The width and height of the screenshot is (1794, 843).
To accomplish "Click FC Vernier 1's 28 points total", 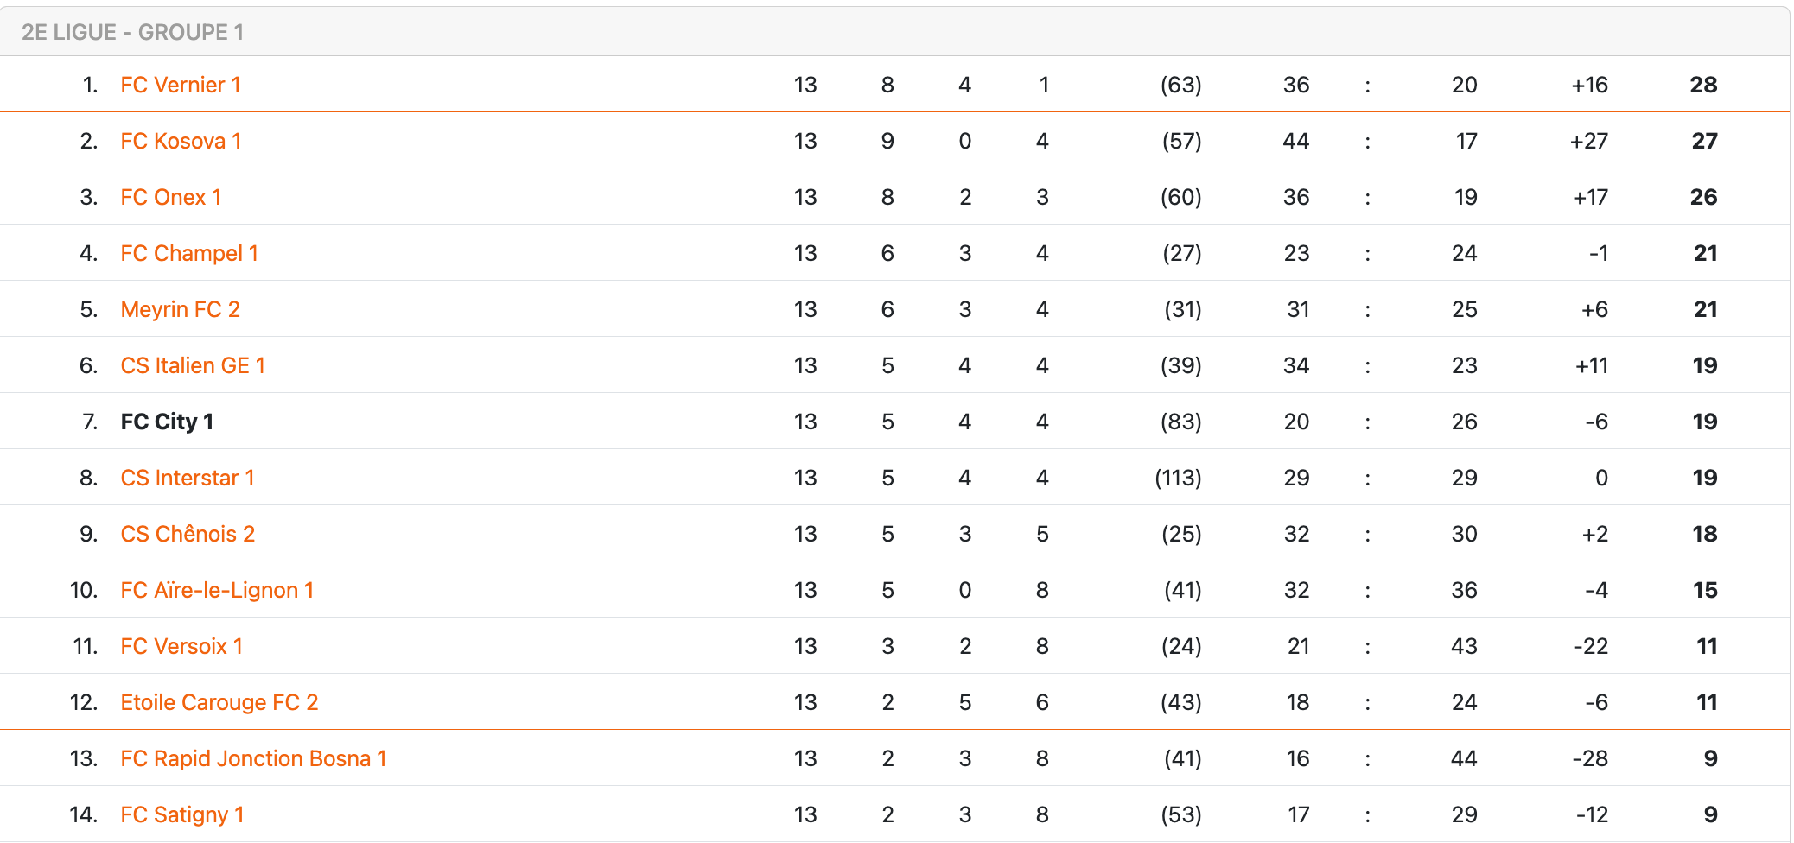I will click(x=1703, y=85).
